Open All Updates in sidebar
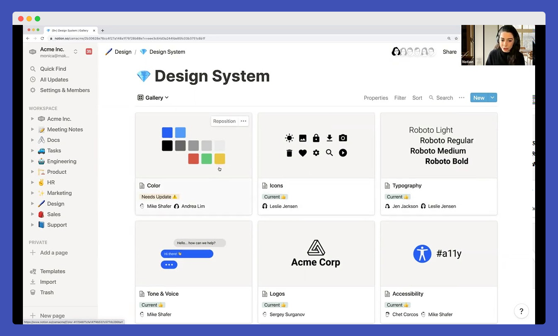 pos(54,79)
